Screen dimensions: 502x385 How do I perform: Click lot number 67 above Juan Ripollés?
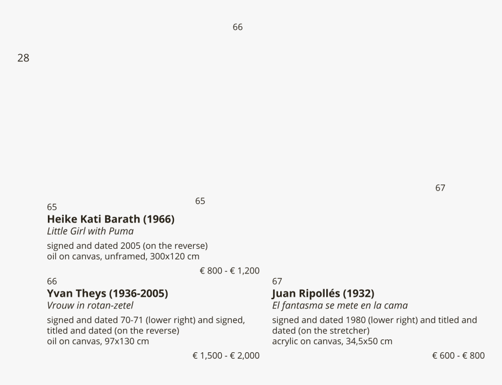click(277, 282)
